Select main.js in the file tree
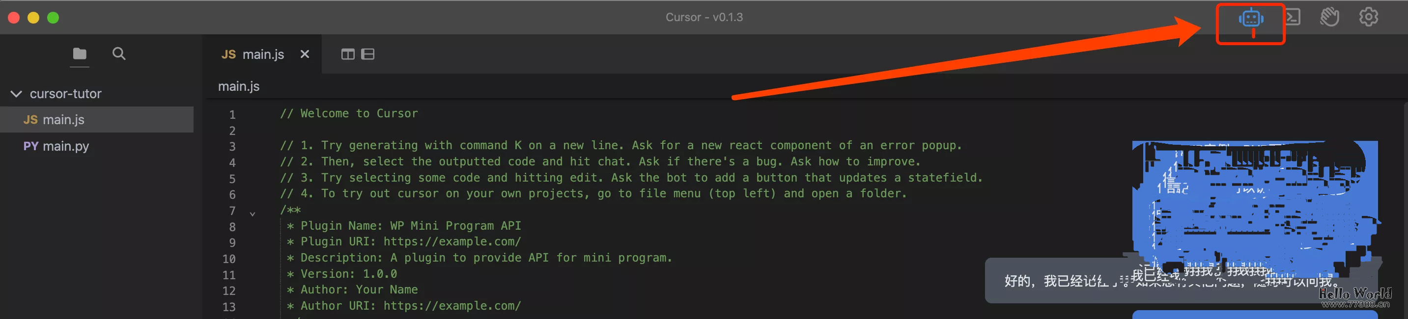1408x319 pixels. click(x=63, y=120)
